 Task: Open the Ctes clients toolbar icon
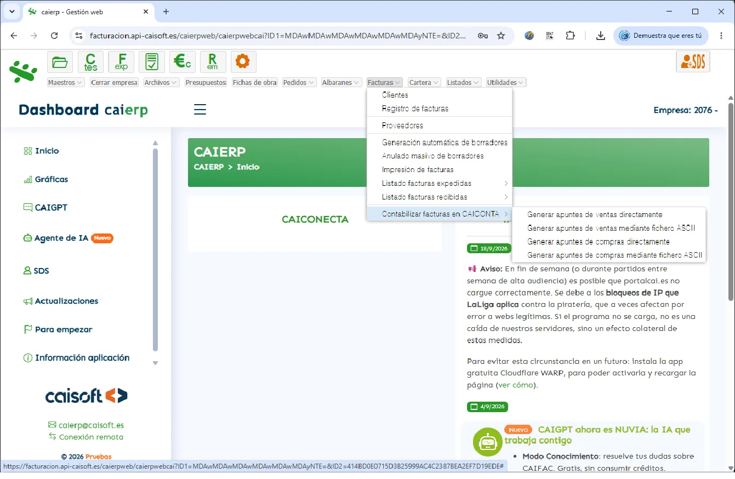point(90,62)
